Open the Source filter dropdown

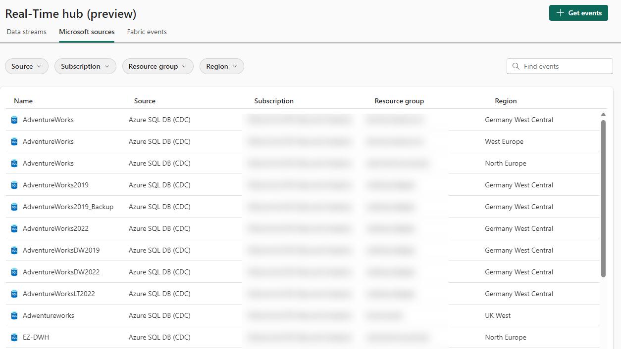click(26, 66)
